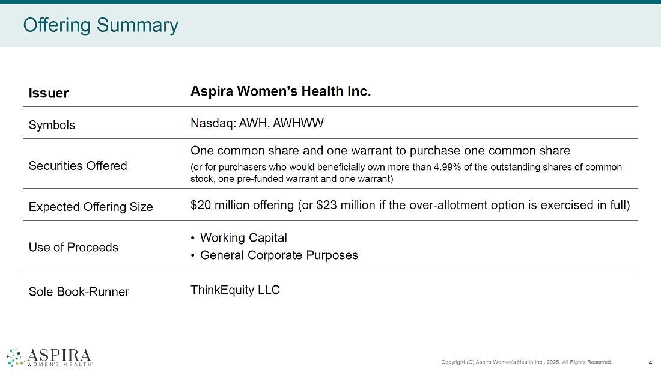
Task: Select the ThinkEquity LLC text
Action: 235,290
